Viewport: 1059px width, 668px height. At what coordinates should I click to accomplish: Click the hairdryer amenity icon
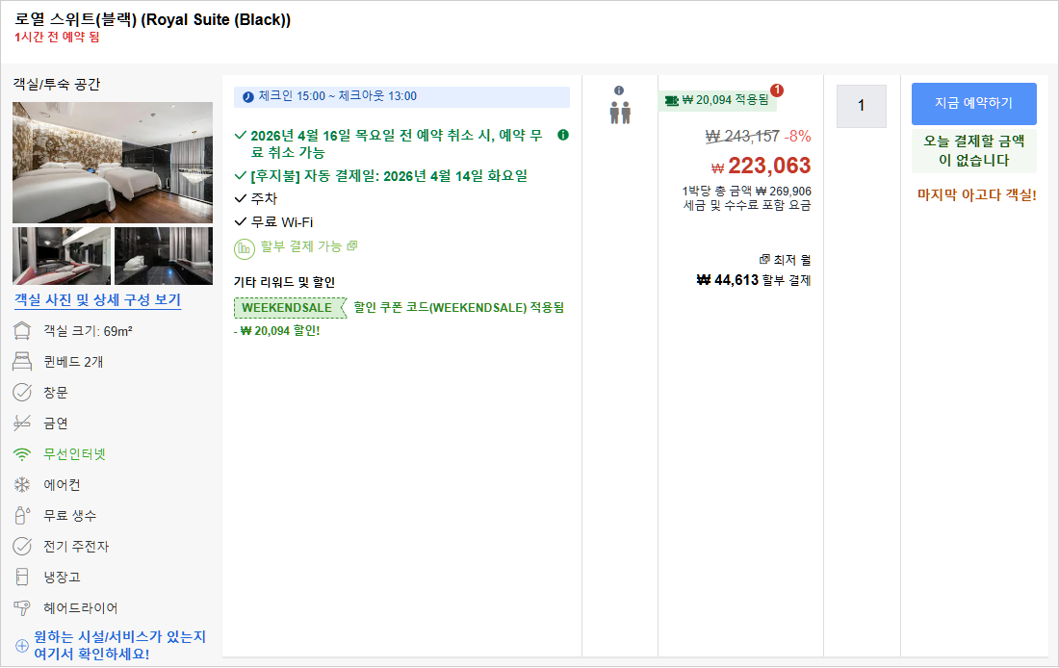(x=22, y=608)
